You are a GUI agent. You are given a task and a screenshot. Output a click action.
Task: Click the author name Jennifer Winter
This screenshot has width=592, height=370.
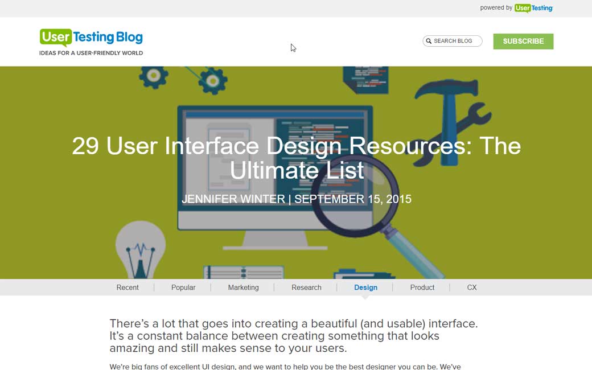click(233, 199)
